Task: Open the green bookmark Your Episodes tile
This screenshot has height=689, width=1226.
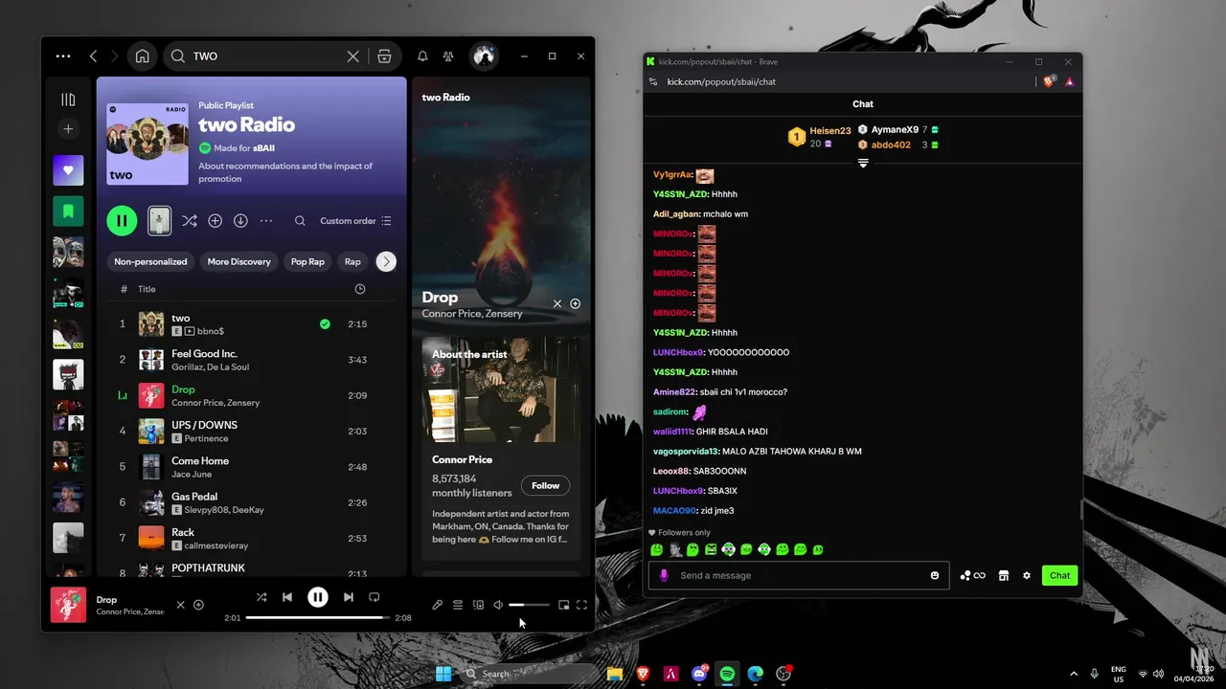Action: (x=68, y=211)
